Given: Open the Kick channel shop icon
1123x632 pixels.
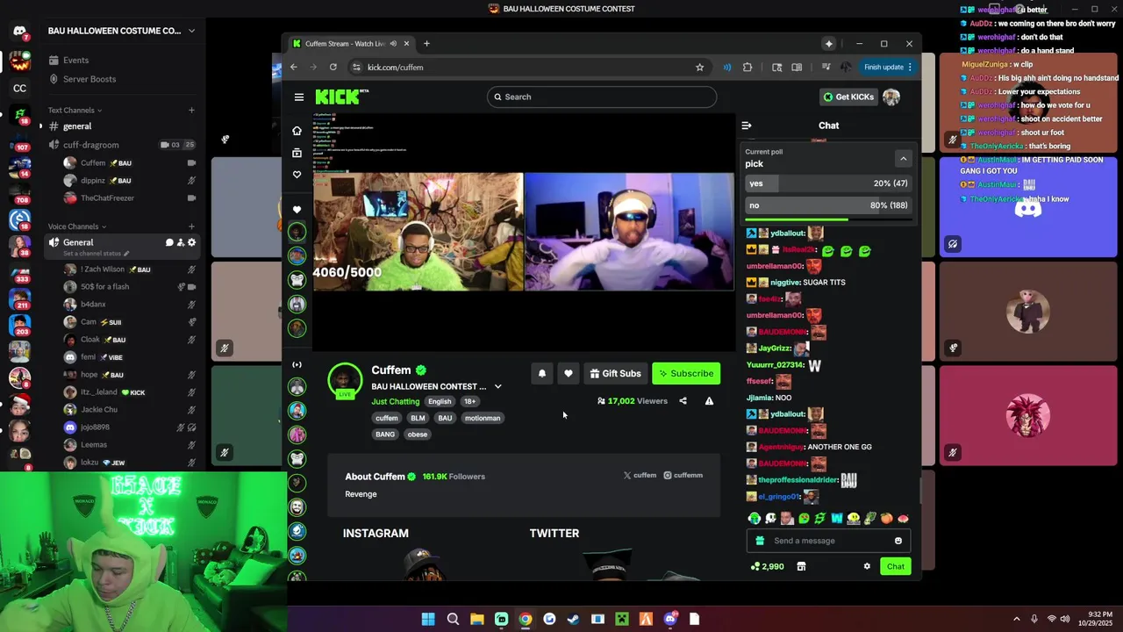Looking at the screenshot, I should point(801,566).
